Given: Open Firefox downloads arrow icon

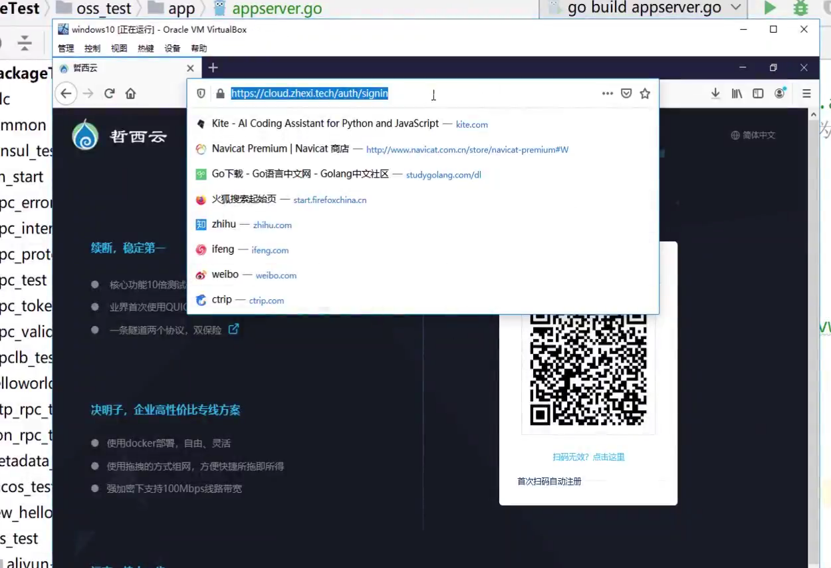Looking at the screenshot, I should (x=715, y=94).
